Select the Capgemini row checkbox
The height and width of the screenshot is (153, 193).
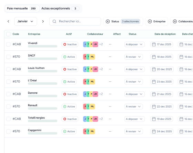(x=8, y=131)
